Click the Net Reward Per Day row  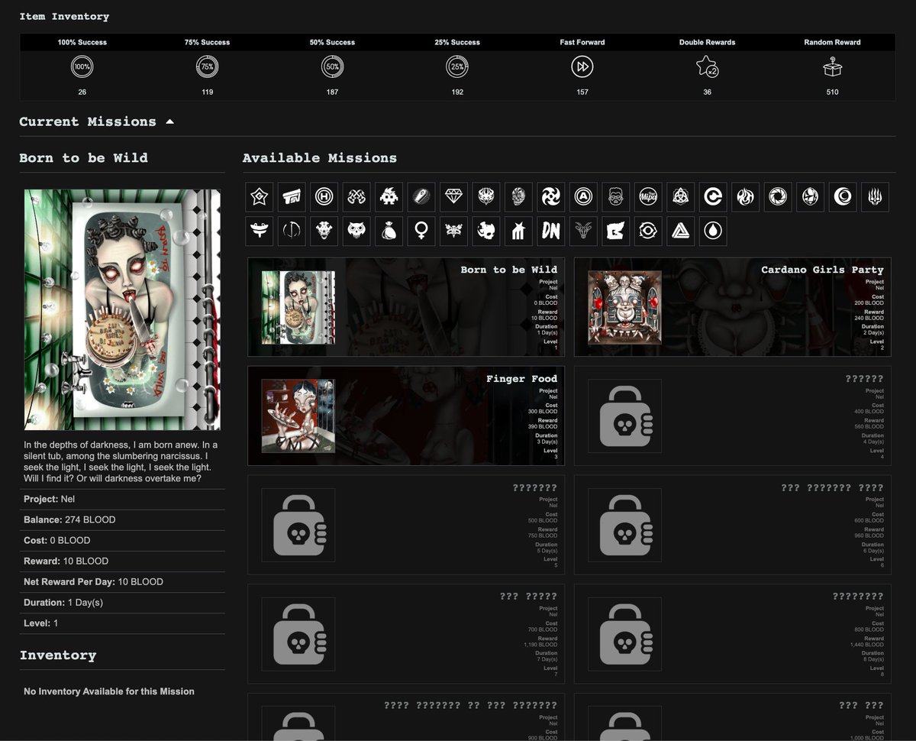pyautogui.click(x=122, y=581)
